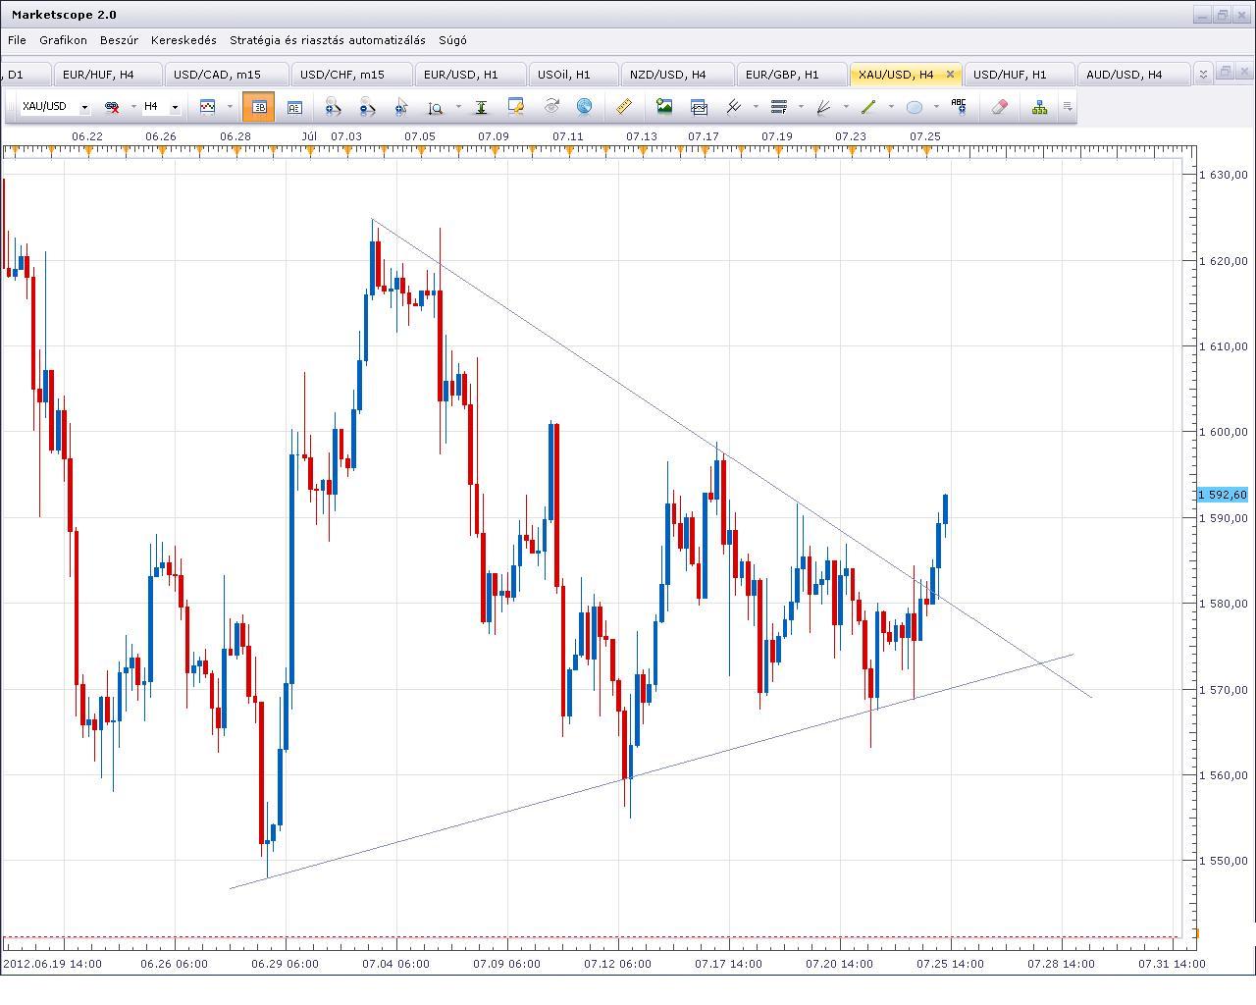The width and height of the screenshot is (1256, 1005).
Task: Expand the line tool dropdown arrow
Action: 891,106
